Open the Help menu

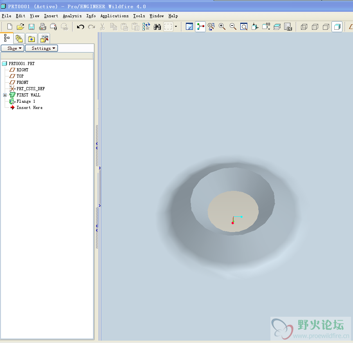point(173,16)
